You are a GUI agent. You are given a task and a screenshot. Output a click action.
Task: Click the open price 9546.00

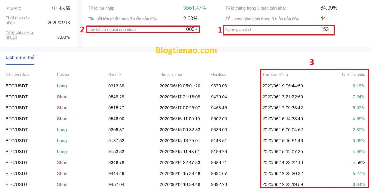116,119
